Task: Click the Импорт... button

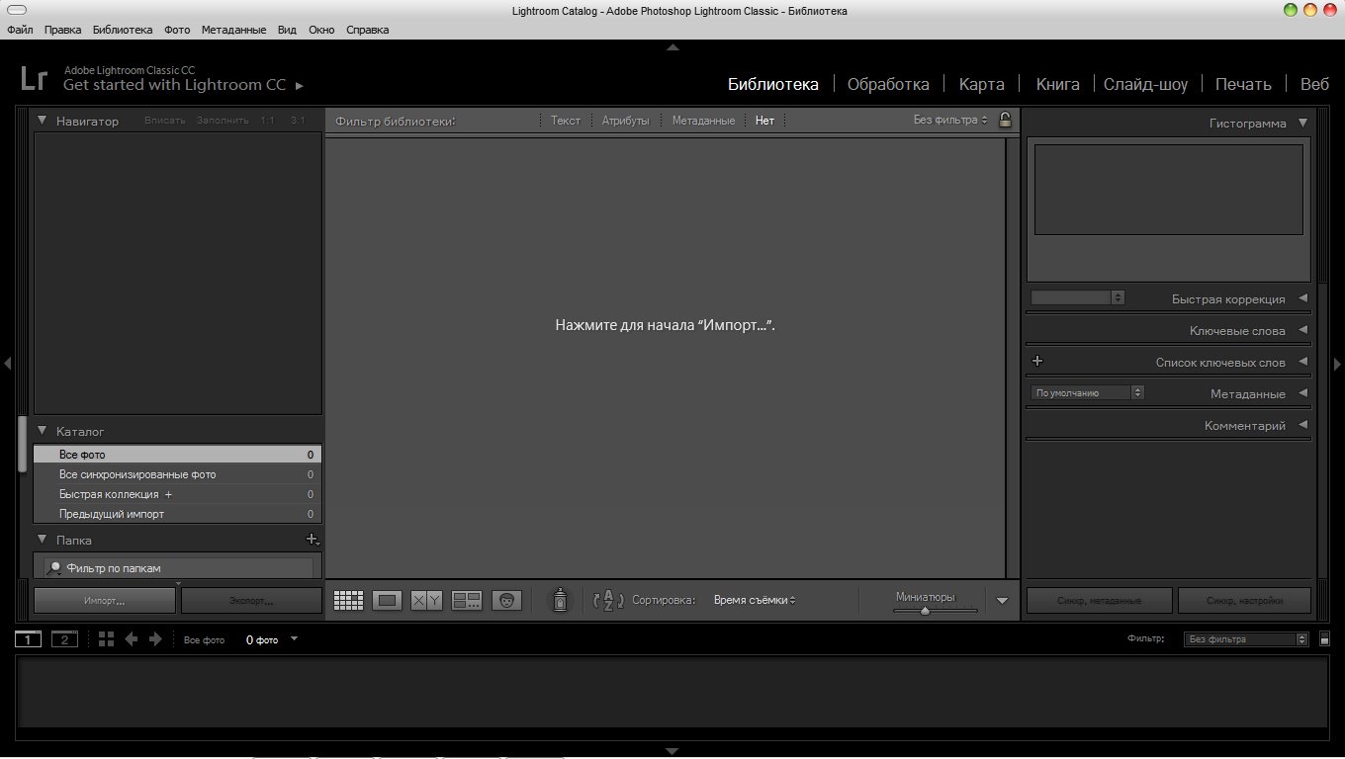Action: [x=105, y=600]
